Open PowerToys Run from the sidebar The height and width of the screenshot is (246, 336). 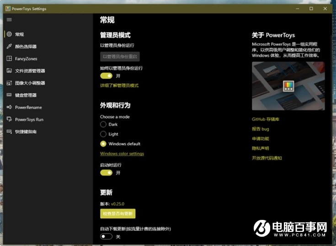[x=29, y=120]
